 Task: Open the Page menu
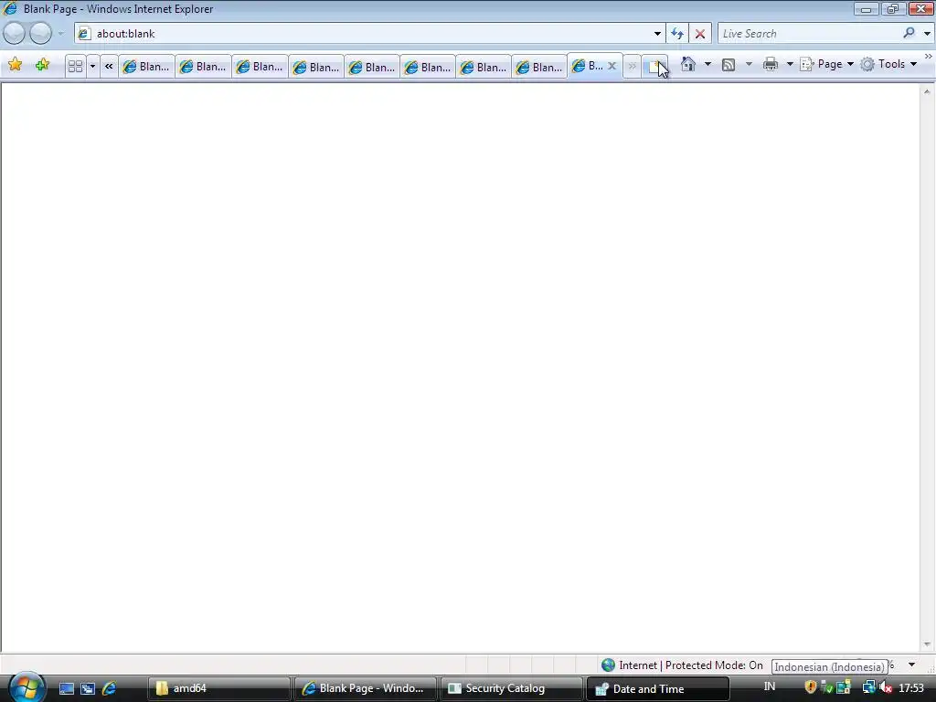826,64
